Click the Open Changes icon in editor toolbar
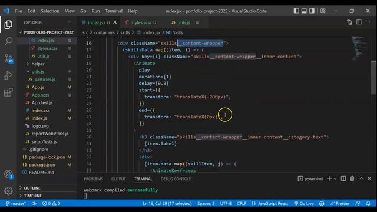The image size is (377, 212). point(349,22)
